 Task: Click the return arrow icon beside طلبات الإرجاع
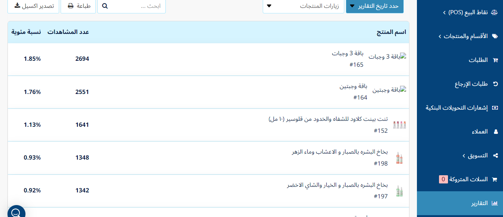click(x=496, y=84)
